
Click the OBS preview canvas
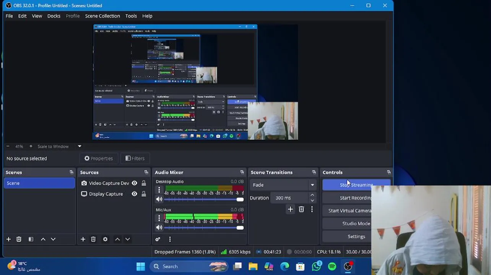pos(195,82)
